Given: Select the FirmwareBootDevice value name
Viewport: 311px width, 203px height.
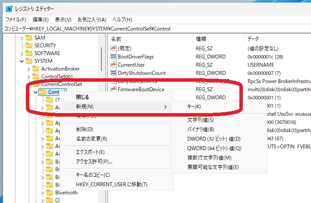Looking at the screenshot, I should (141, 89).
